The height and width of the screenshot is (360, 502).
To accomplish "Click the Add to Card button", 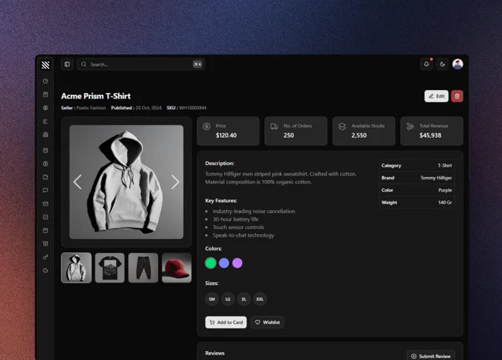I will (x=226, y=322).
